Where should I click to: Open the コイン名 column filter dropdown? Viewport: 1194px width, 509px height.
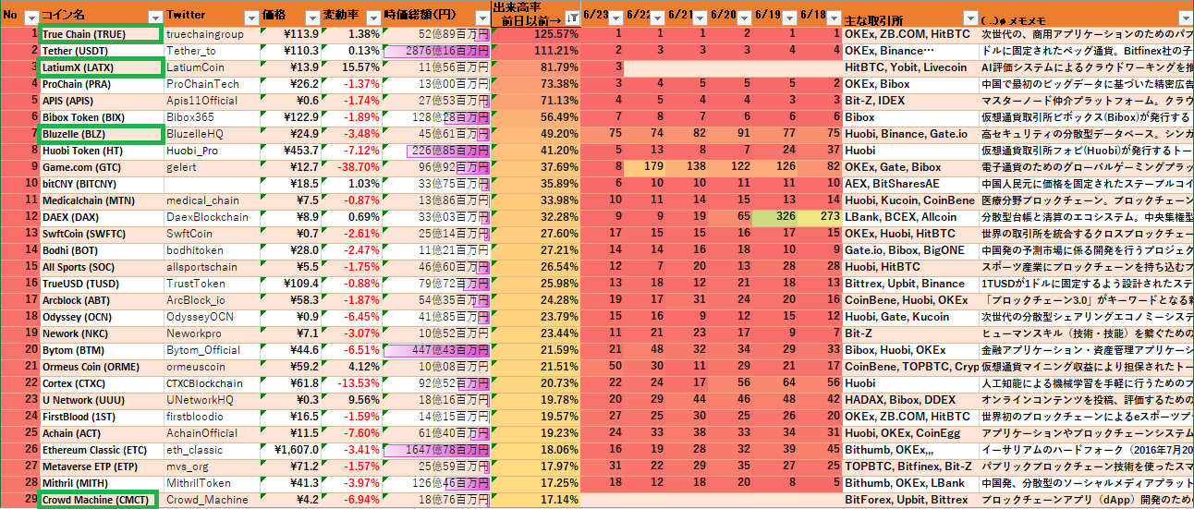click(x=153, y=18)
